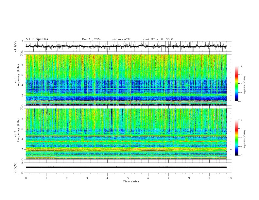This screenshot has width=259, height=200.
Task: Click the ch.2 color bar label log(PSD)(V²/Hz)
Action: point(245,139)
